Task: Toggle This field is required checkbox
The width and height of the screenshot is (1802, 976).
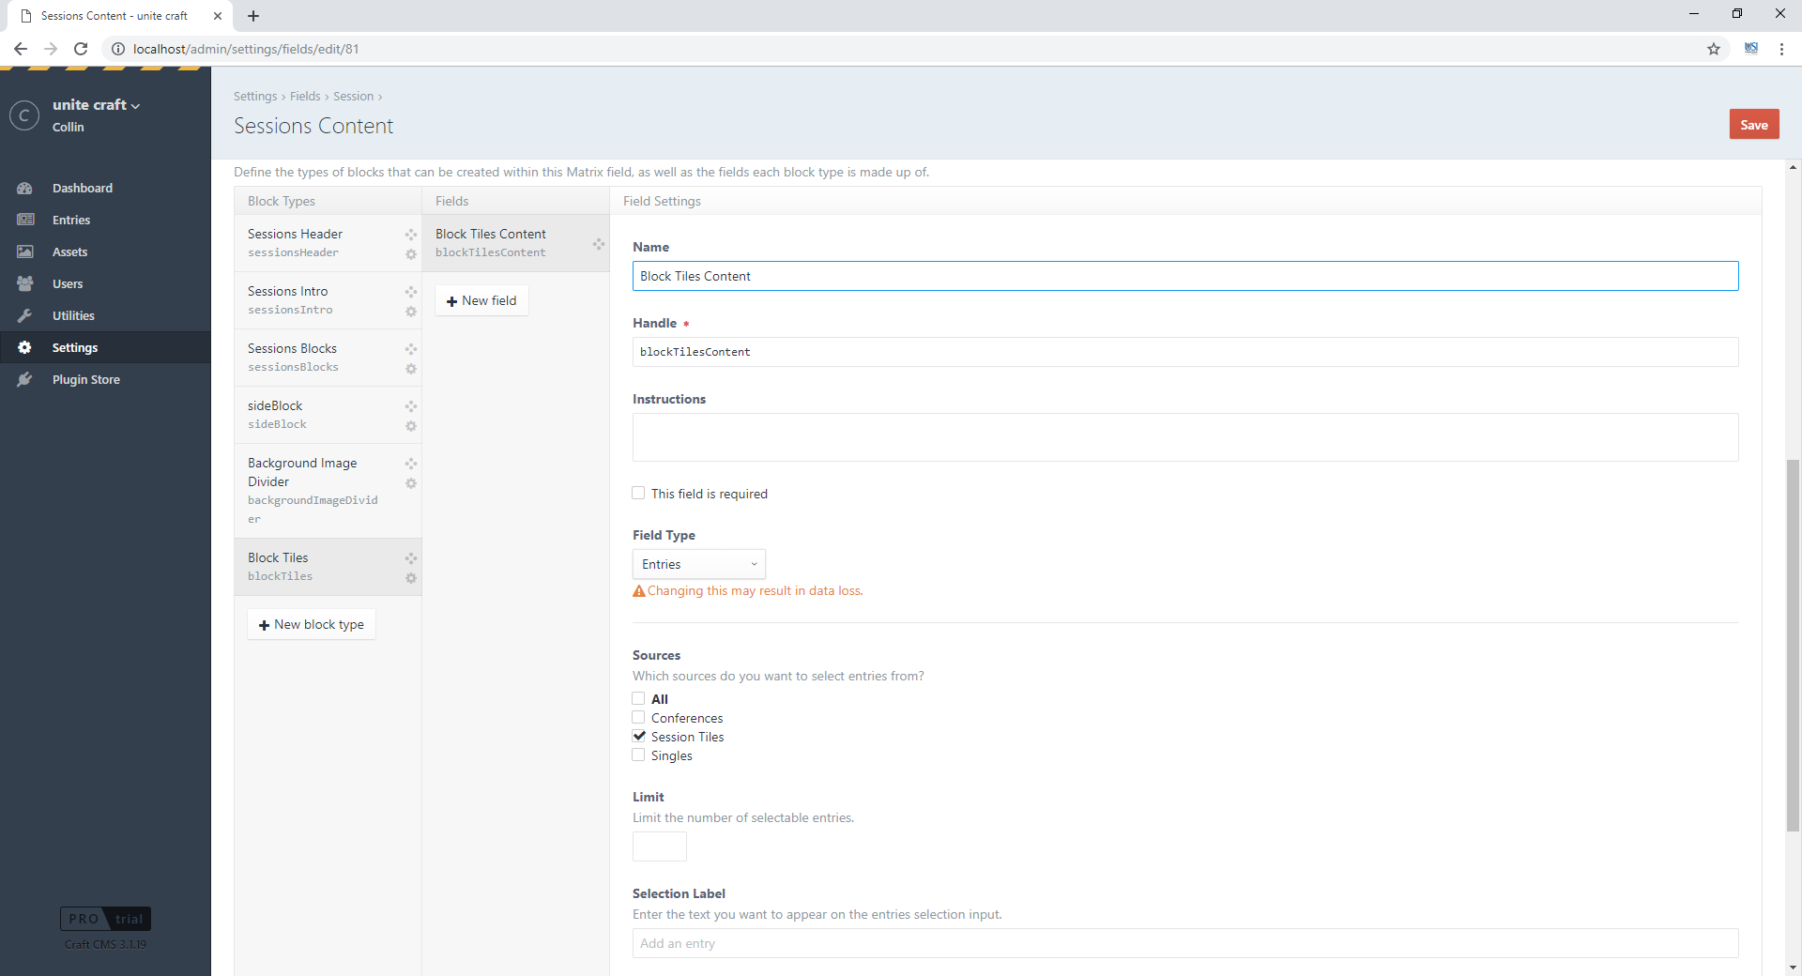Action: tap(638, 493)
